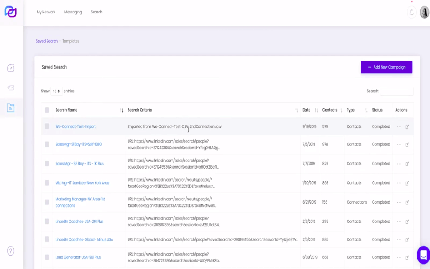This screenshot has height=269, width=430.
Task: Edit the SalesMgr-SFBay-ITS=Self-1000 row
Action: tap(407, 145)
